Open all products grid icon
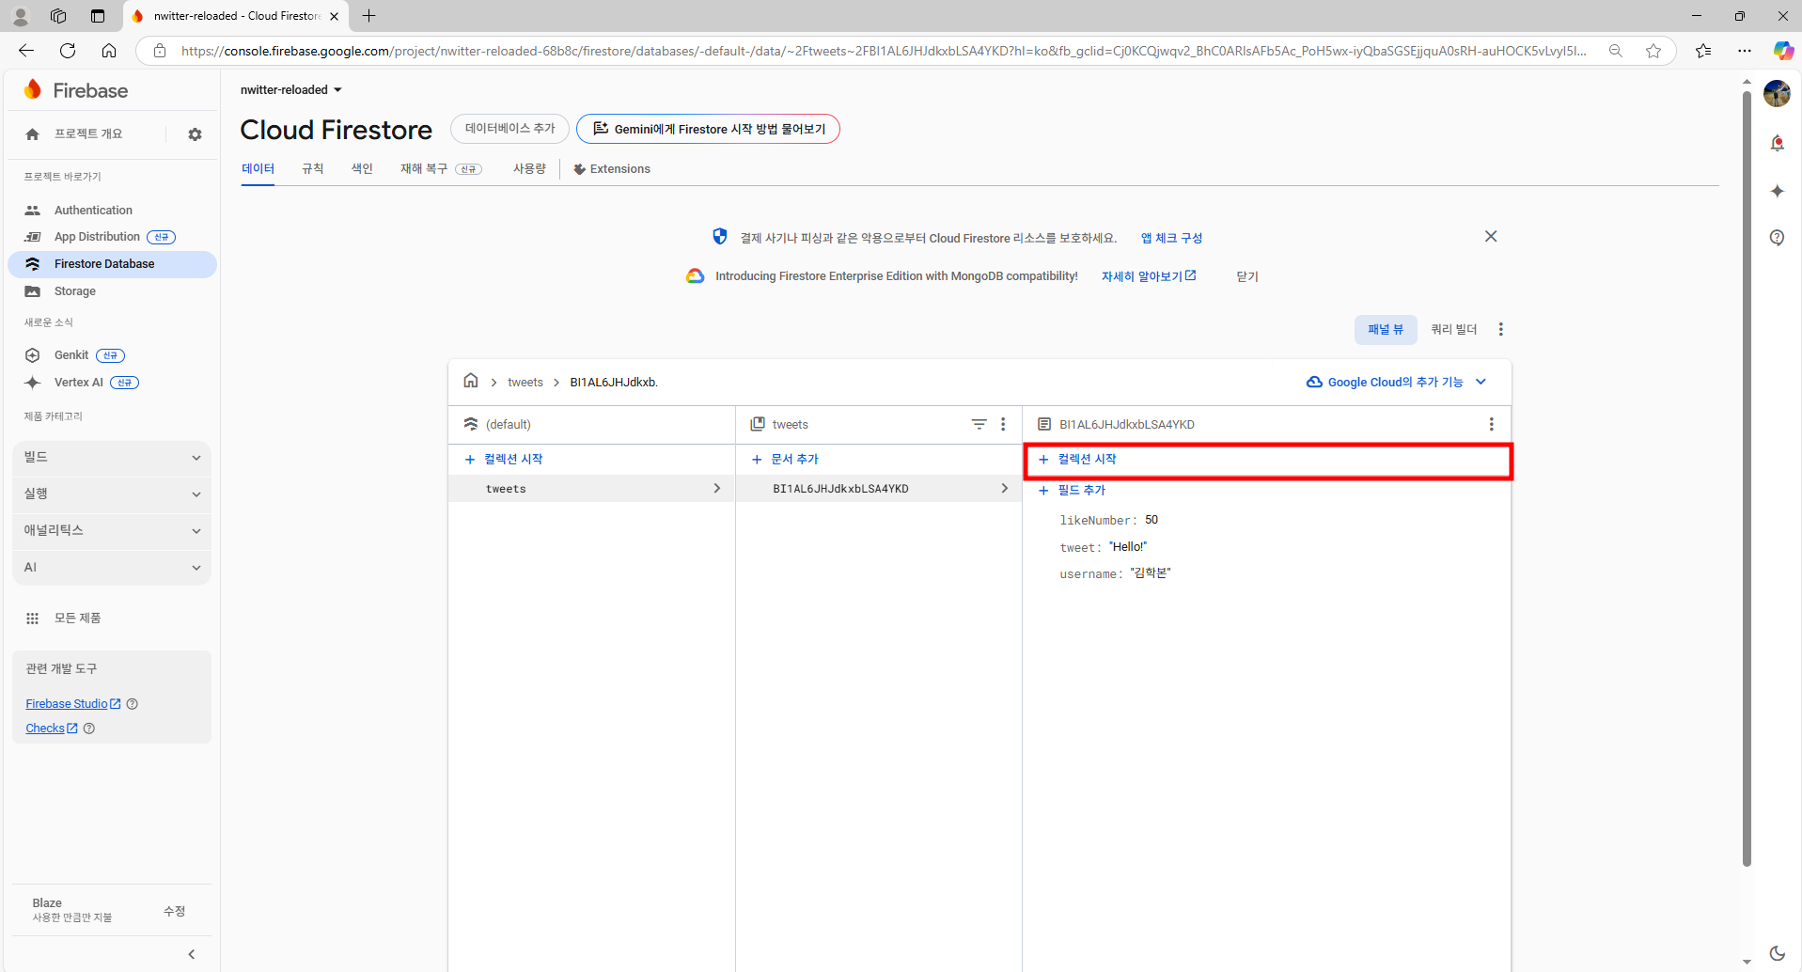1802x972 pixels. point(32,618)
